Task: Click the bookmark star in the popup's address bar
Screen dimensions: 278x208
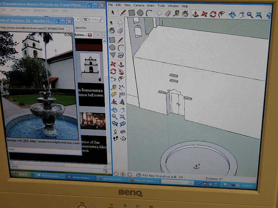Action: tap(68, 29)
